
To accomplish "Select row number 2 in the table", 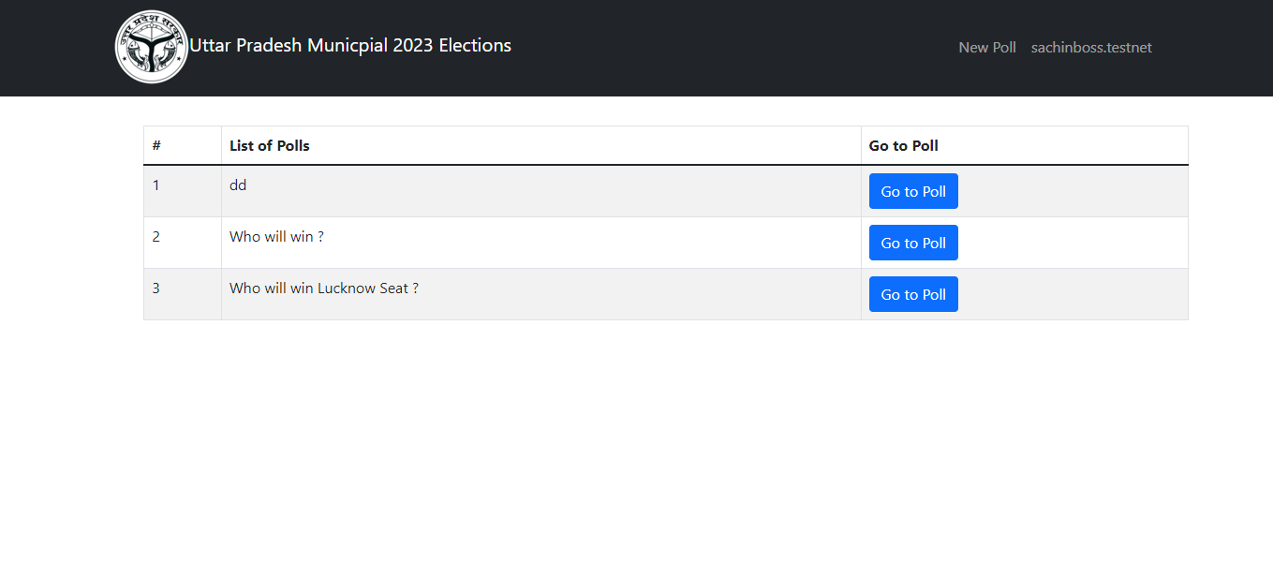I will pos(156,237).
